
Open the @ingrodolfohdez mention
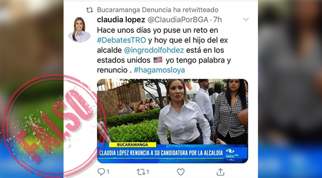pos(154,50)
